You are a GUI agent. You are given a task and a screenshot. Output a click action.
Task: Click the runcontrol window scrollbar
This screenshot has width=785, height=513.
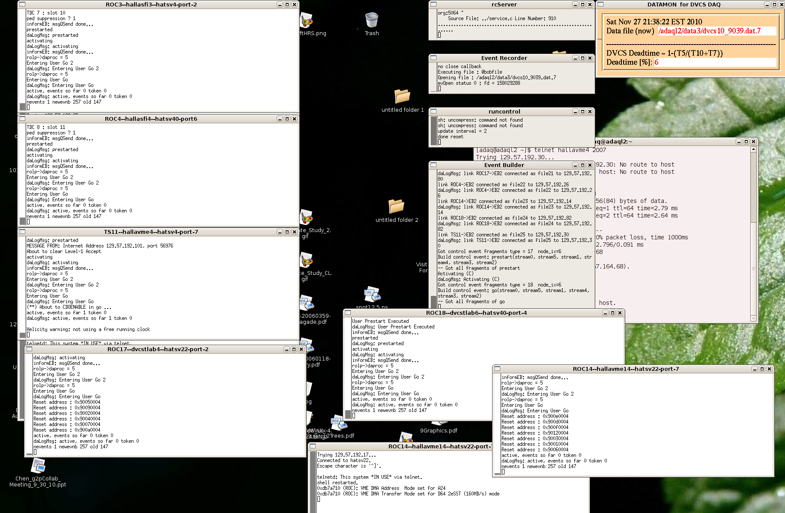click(434, 131)
